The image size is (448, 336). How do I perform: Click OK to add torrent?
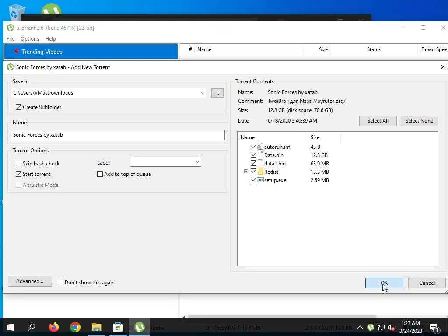(384, 283)
